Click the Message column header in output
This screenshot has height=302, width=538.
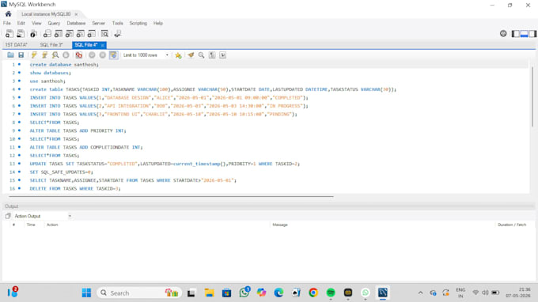point(280,225)
